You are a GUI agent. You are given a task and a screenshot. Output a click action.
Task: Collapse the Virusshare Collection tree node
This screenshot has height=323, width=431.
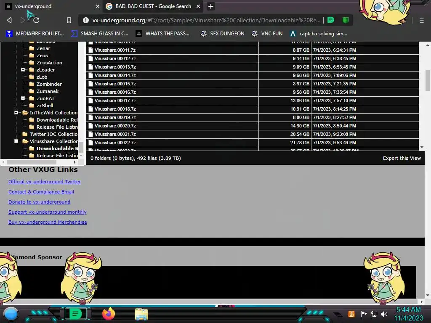[16, 141]
